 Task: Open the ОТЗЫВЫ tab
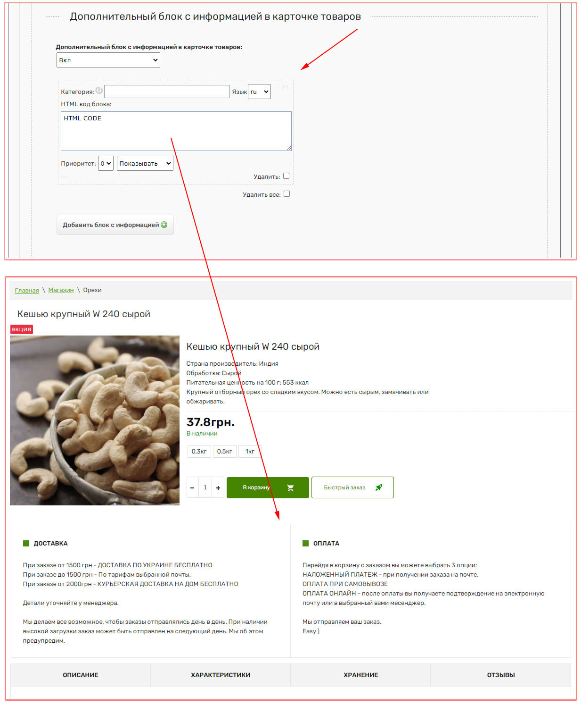coord(501,675)
